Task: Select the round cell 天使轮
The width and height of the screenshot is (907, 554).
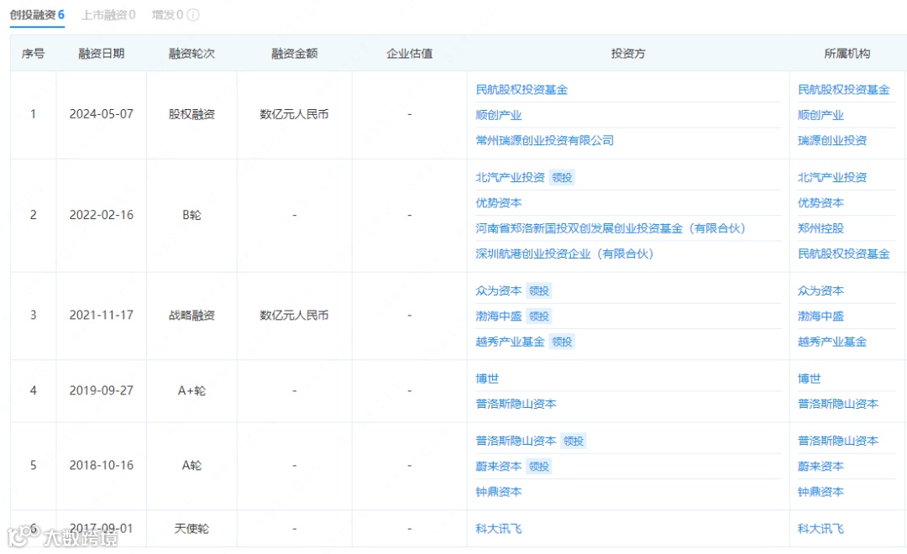Action: click(x=191, y=529)
